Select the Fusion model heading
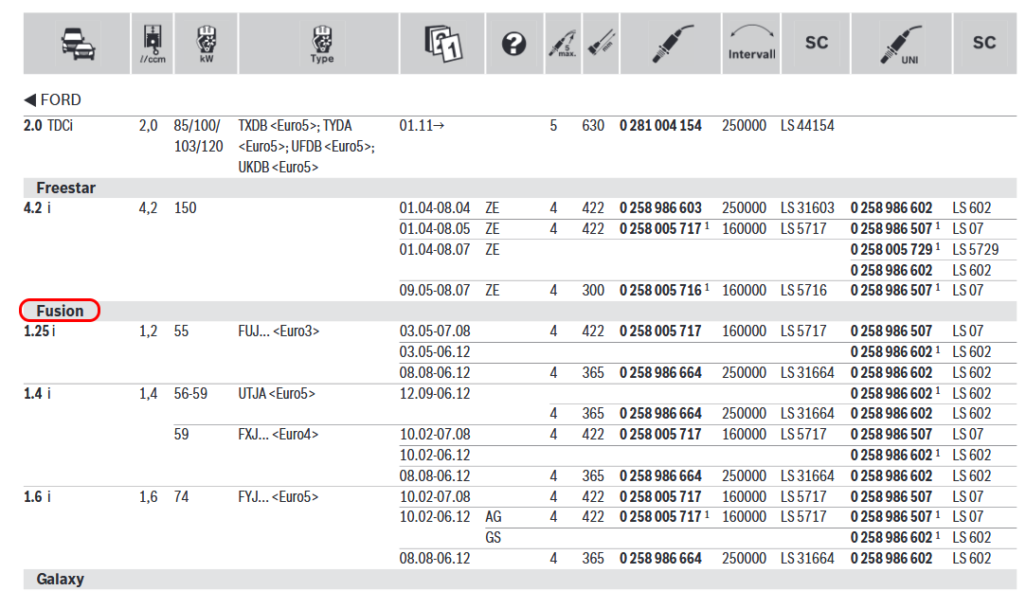 (x=60, y=311)
